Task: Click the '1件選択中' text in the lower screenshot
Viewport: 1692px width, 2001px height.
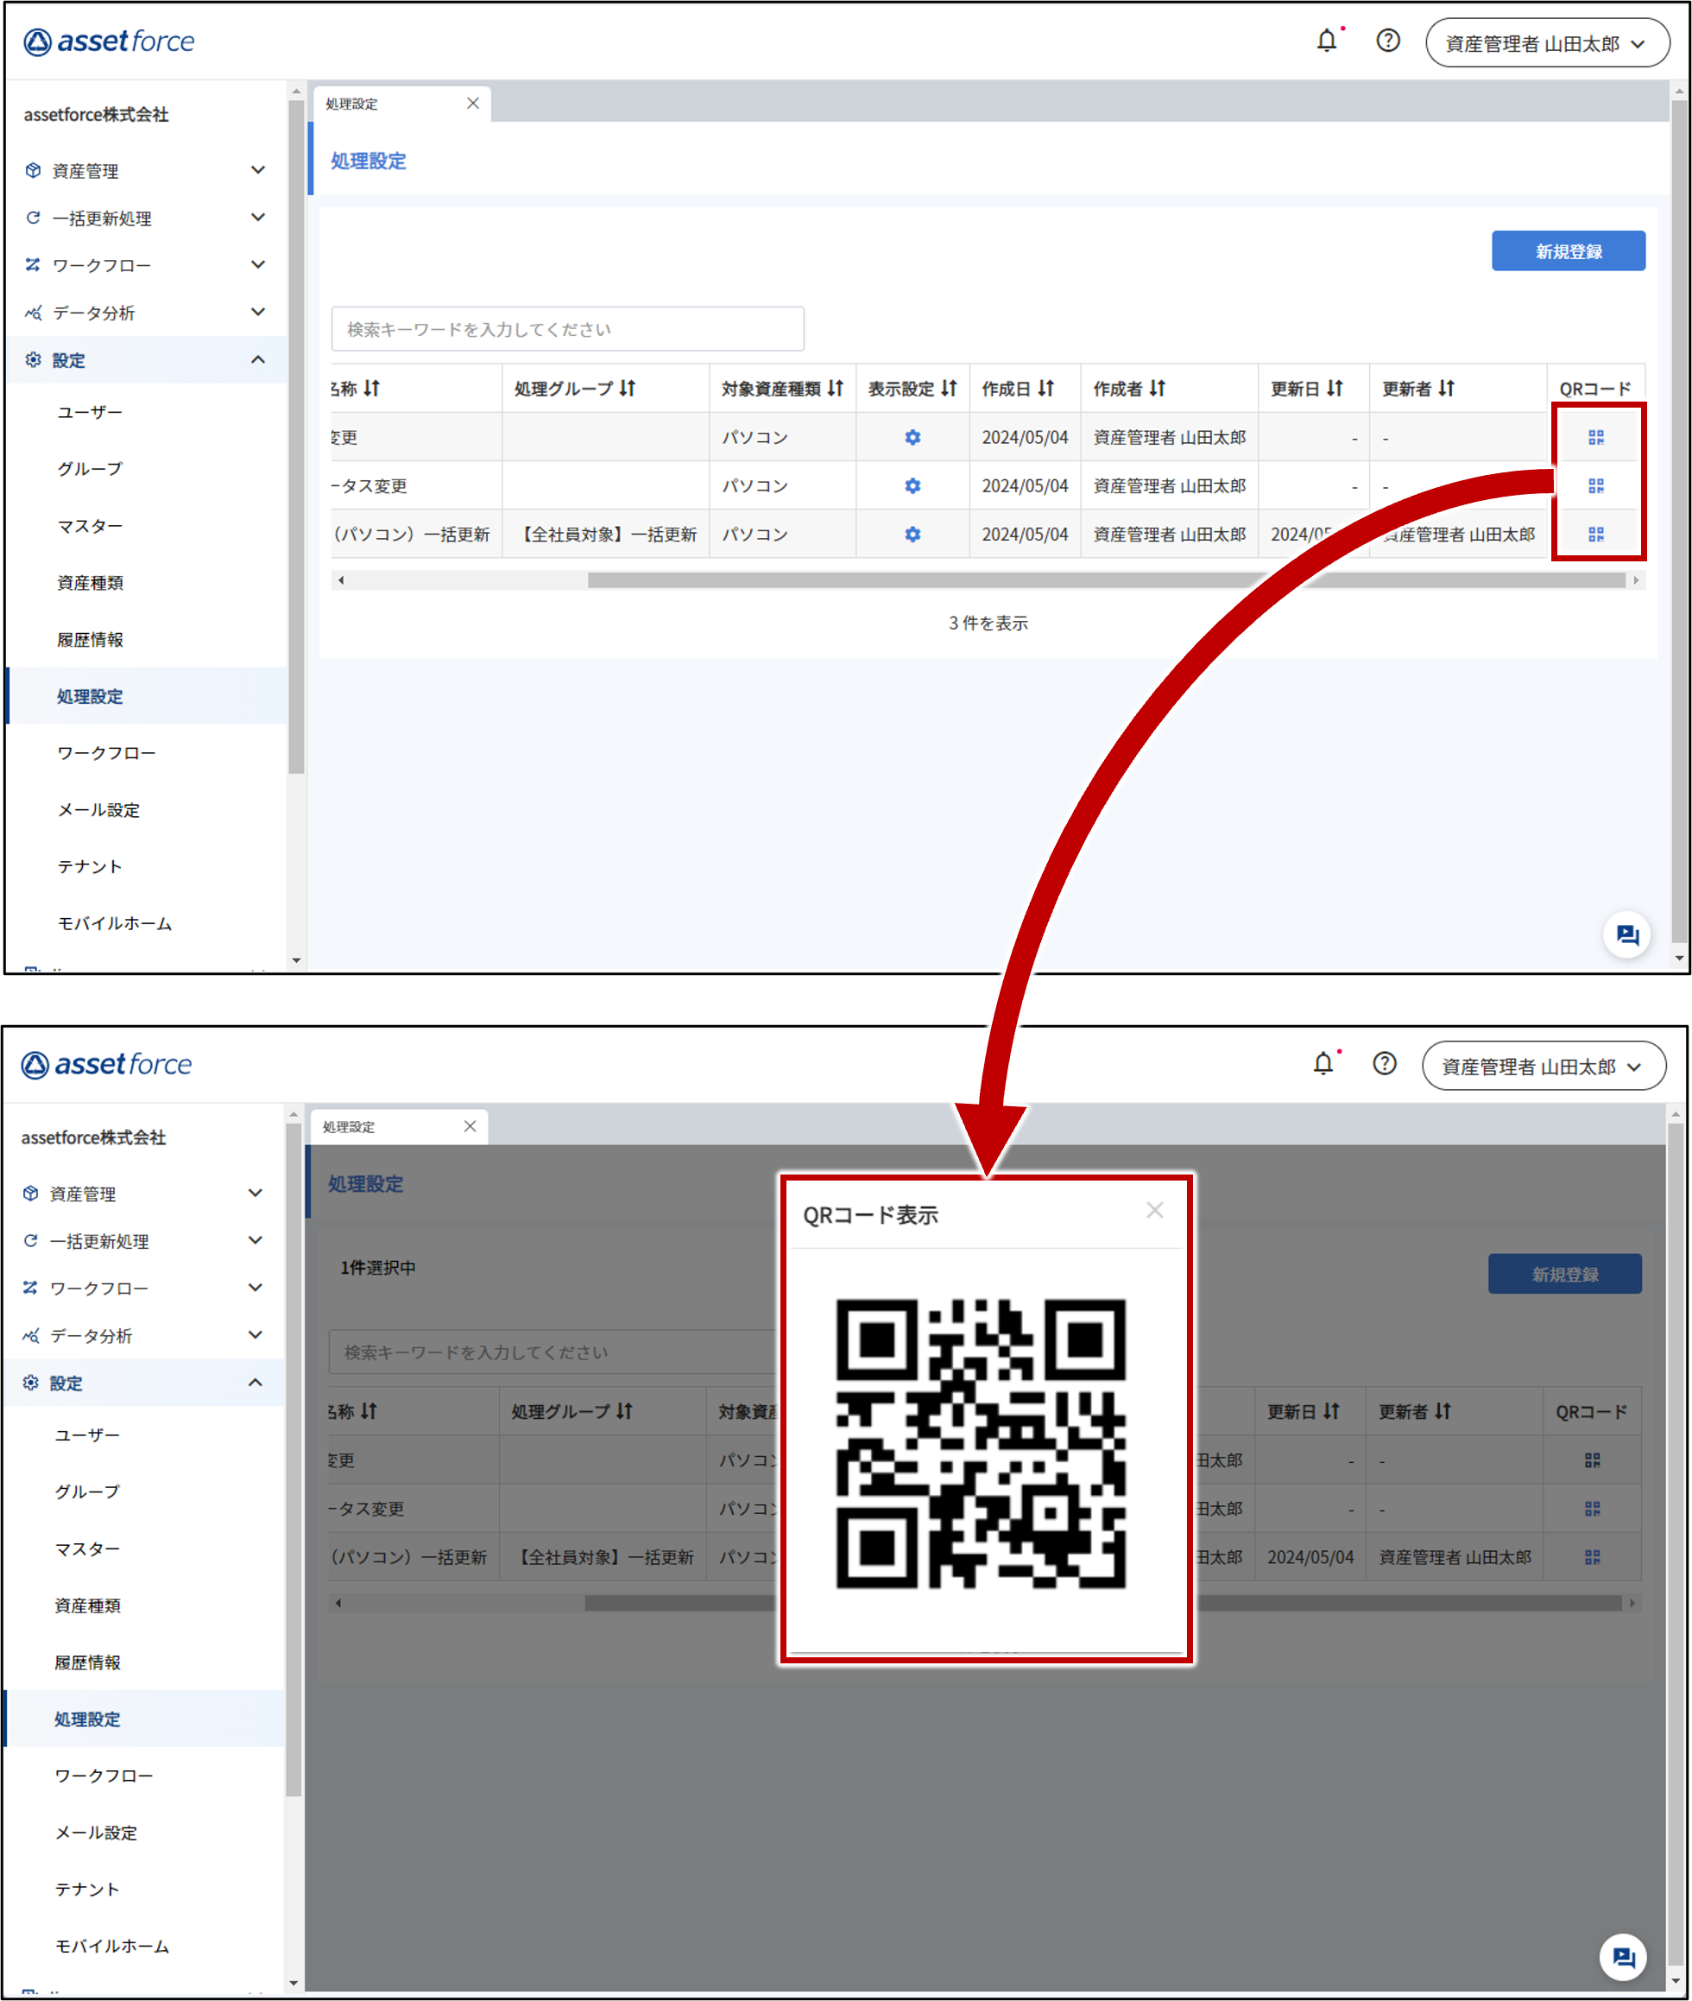Action: [378, 1268]
